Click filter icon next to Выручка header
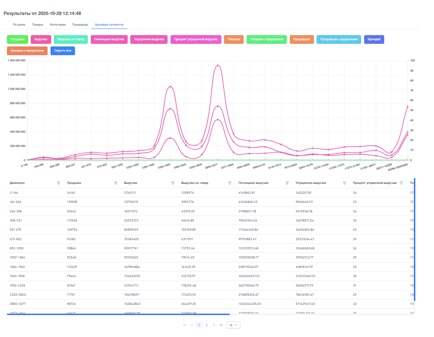The height and width of the screenshot is (337, 434). (x=173, y=183)
